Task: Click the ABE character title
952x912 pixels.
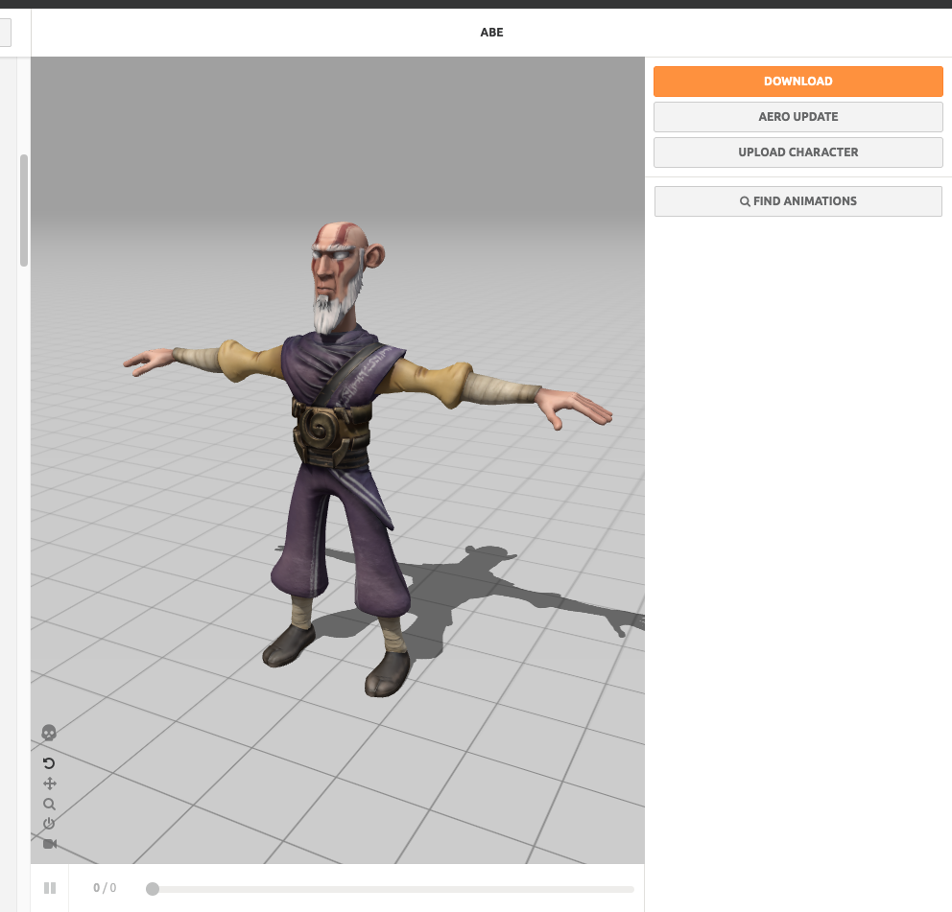Action: [x=491, y=33]
